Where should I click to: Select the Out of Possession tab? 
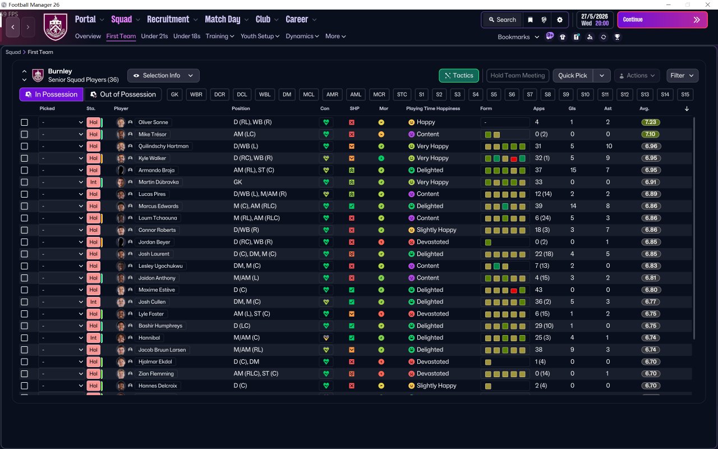[123, 94]
